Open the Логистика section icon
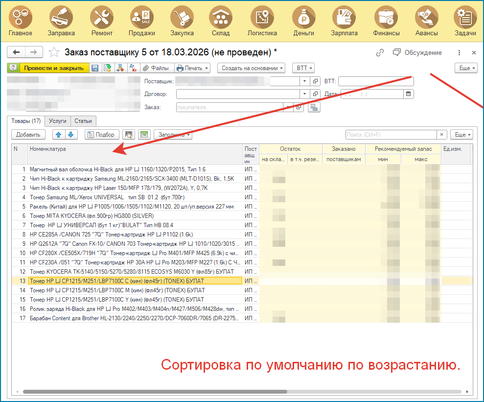Viewport: 484px width, 402px height. pos(262,17)
